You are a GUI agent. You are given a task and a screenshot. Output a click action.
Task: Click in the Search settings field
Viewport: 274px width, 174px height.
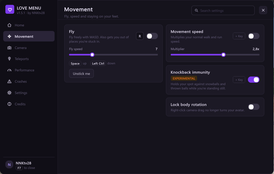coord(223,11)
